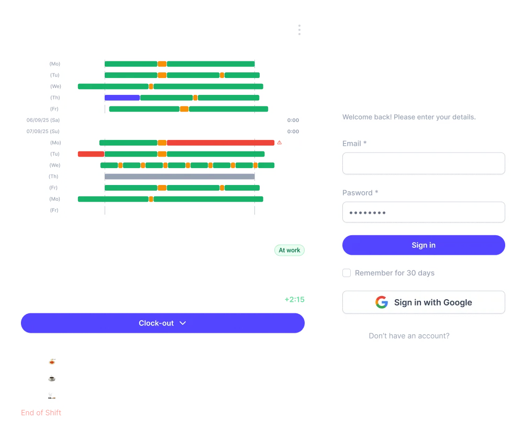The width and height of the screenshot is (523, 438).
Task: Open the three-dot options menu
Action: click(x=299, y=30)
